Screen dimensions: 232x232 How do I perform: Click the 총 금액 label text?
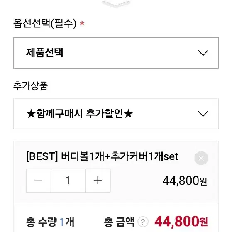click(119, 222)
